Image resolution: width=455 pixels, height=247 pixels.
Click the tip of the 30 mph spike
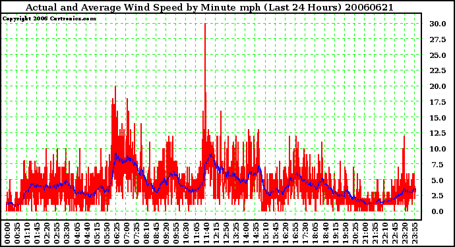click(205, 24)
